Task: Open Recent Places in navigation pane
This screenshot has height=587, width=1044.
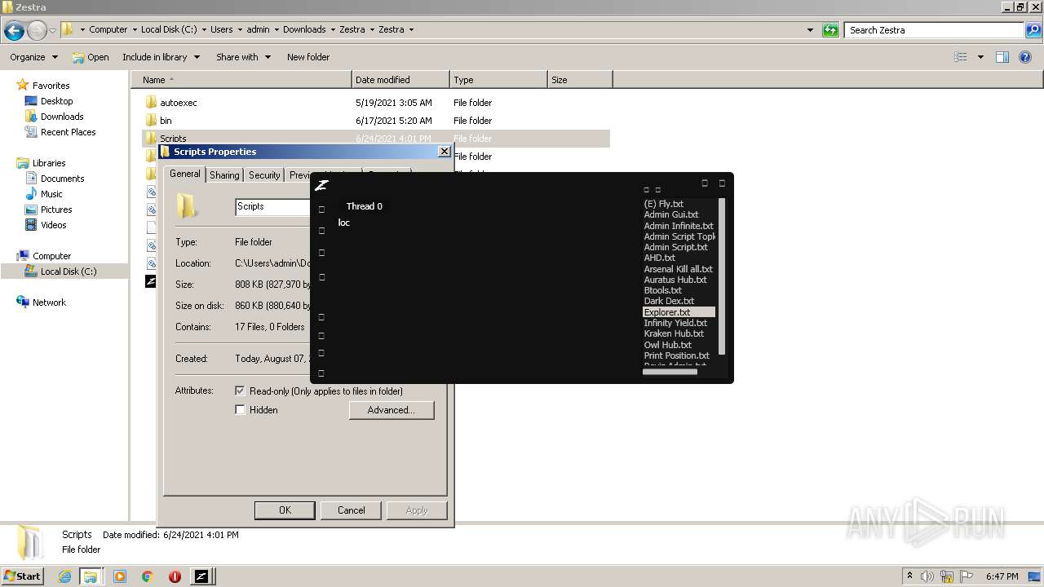Action: pos(68,132)
